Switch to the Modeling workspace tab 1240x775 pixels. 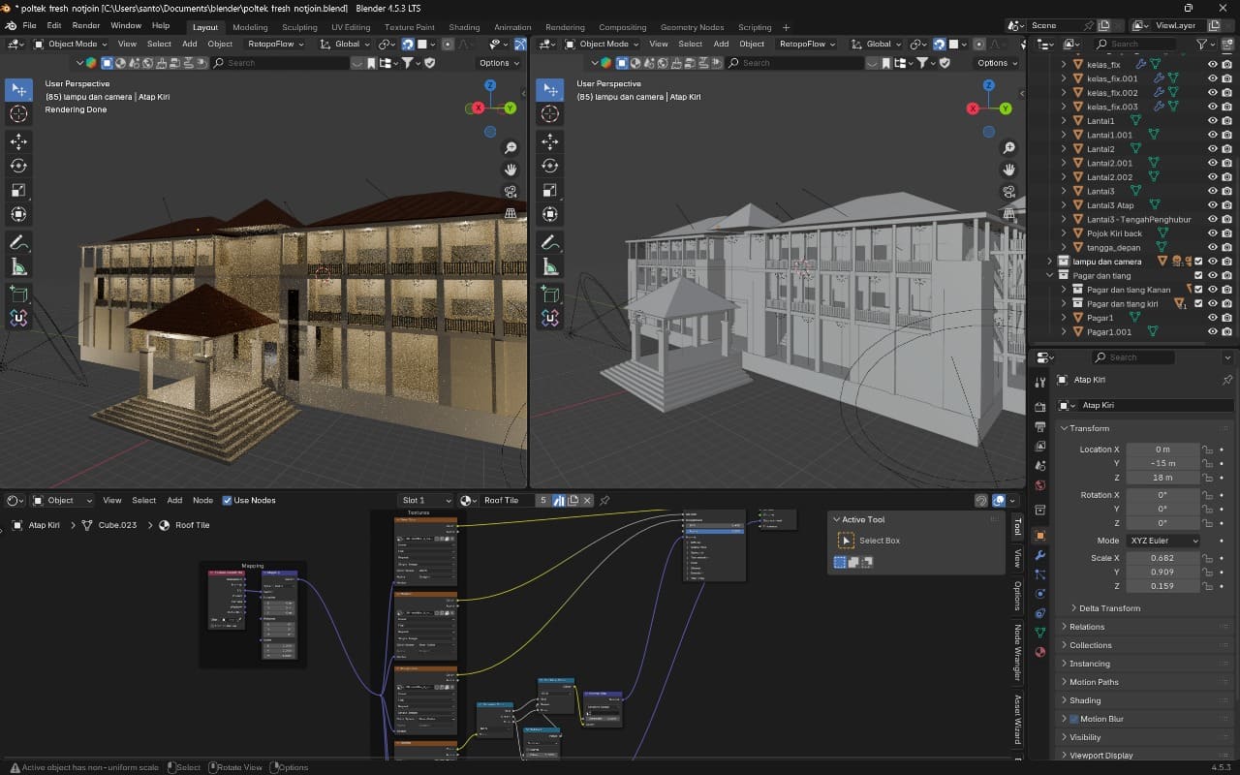tap(250, 27)
